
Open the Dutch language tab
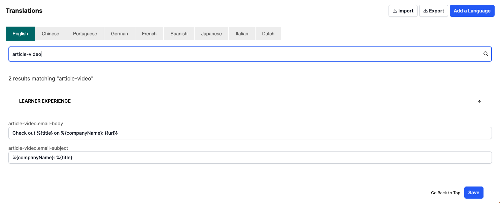pos(268,34)
